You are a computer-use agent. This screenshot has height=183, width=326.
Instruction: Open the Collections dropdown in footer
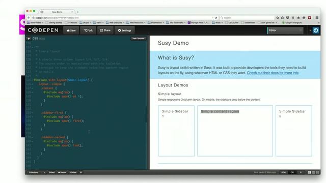point(37,172)
